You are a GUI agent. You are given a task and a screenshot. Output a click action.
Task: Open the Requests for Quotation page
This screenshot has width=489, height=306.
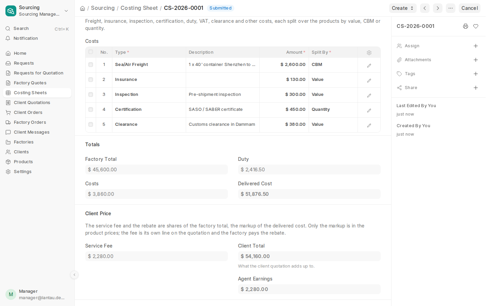[x=37, y=73]
